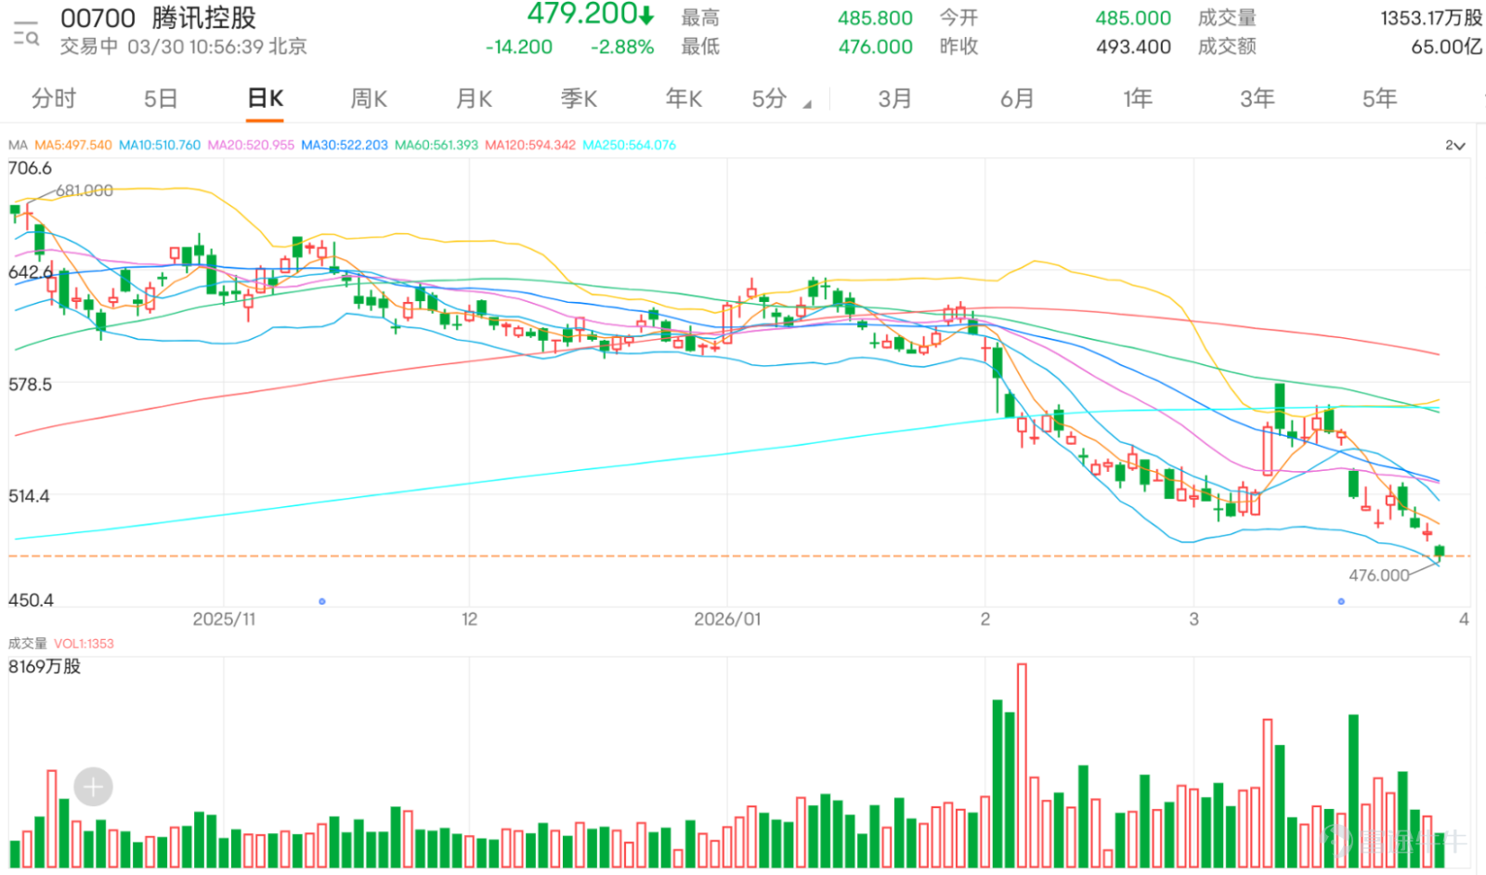Screen dimensions: 1486x875
Task: Click the MA120:594.342 indicator label
Action: pyautogui.click(x=530, y=145)
